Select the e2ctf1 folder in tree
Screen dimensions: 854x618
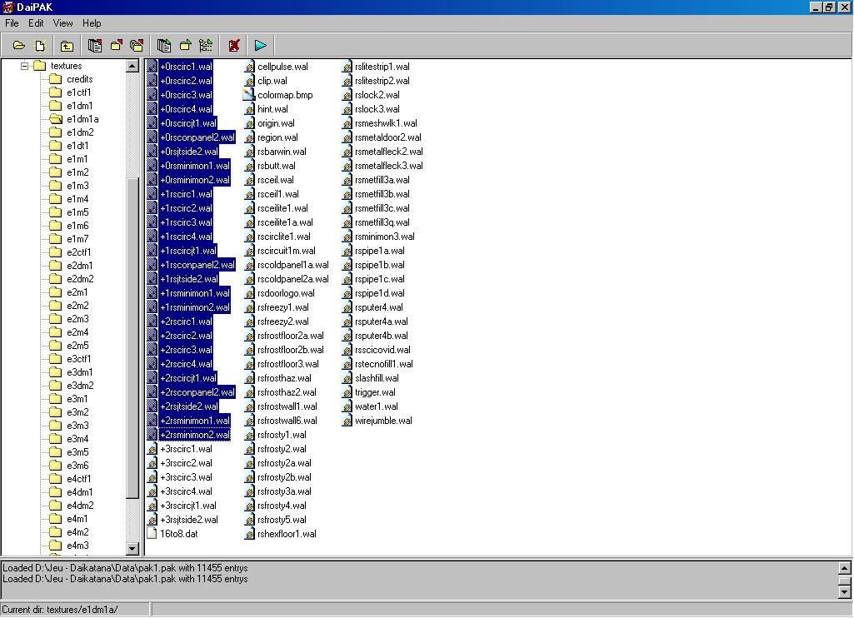click(78, 252)
